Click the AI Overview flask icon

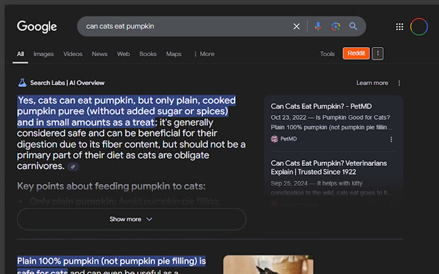[x=22, y=82]
